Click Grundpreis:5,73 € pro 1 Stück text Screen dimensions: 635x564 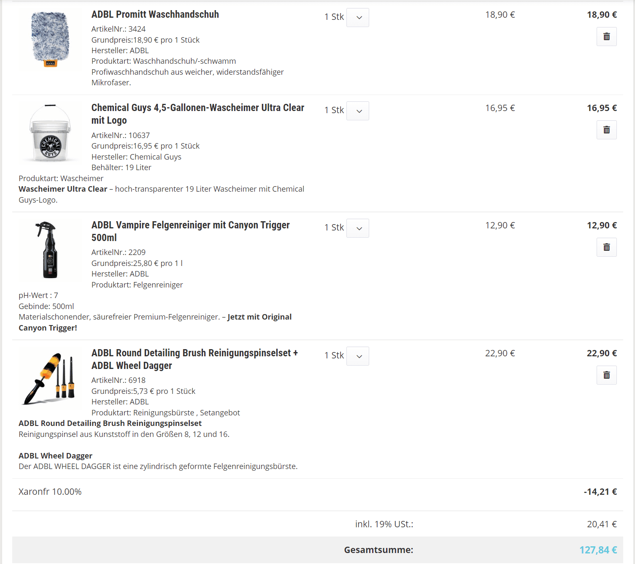(x=143, y=391)
